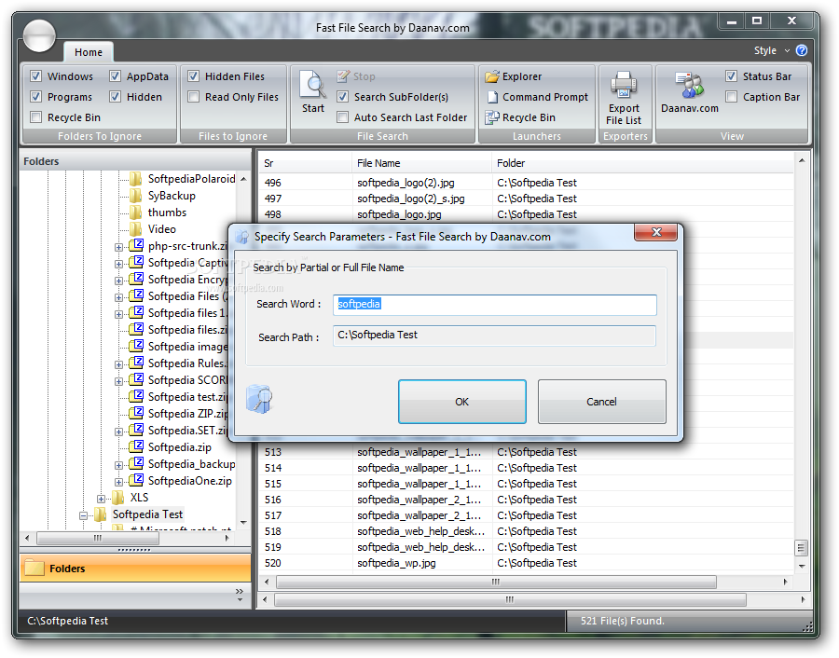Click Export File List printer icon
839x658 pixels.
pyautogui.click(x=624, y=85)
